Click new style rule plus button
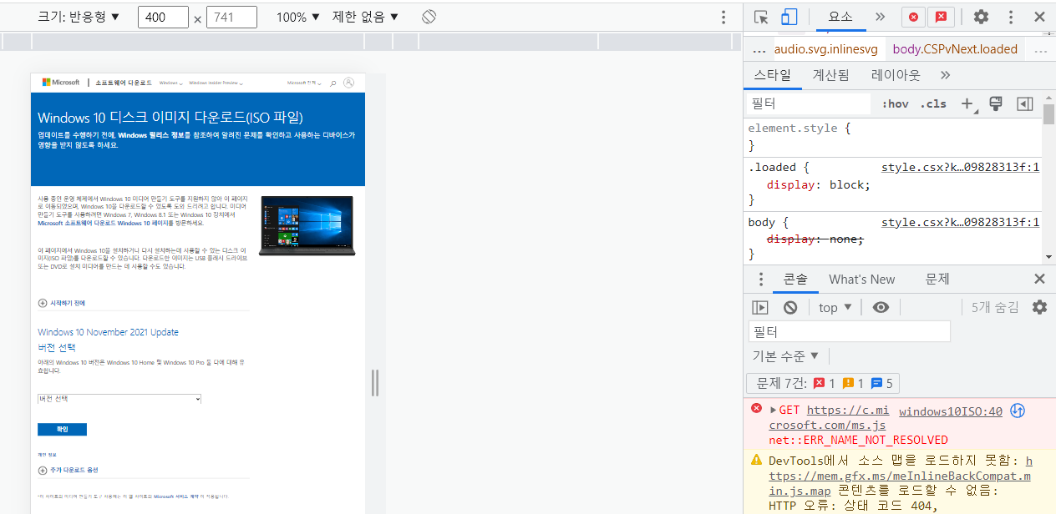This screenshot has width=1056, height=514. [x=967, y=103]
